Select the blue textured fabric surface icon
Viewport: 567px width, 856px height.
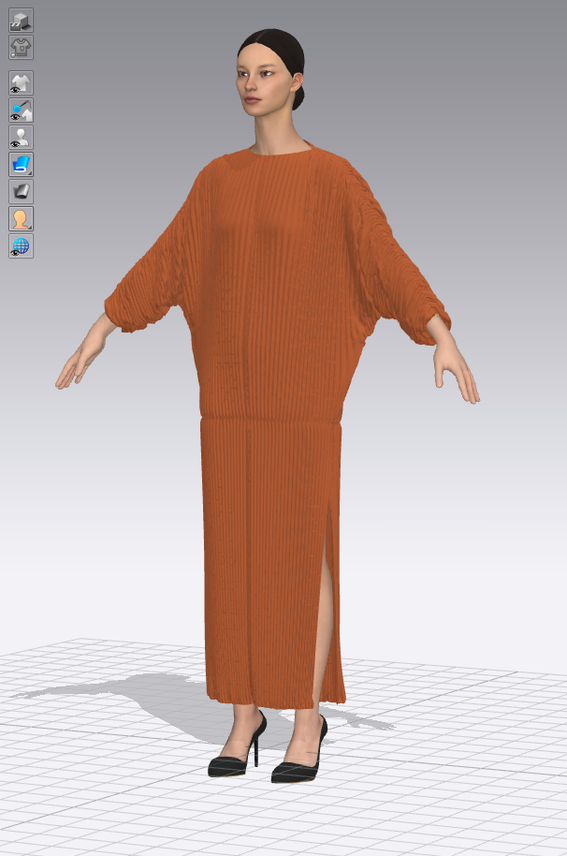pyautogui.click(x=21, y=164)
